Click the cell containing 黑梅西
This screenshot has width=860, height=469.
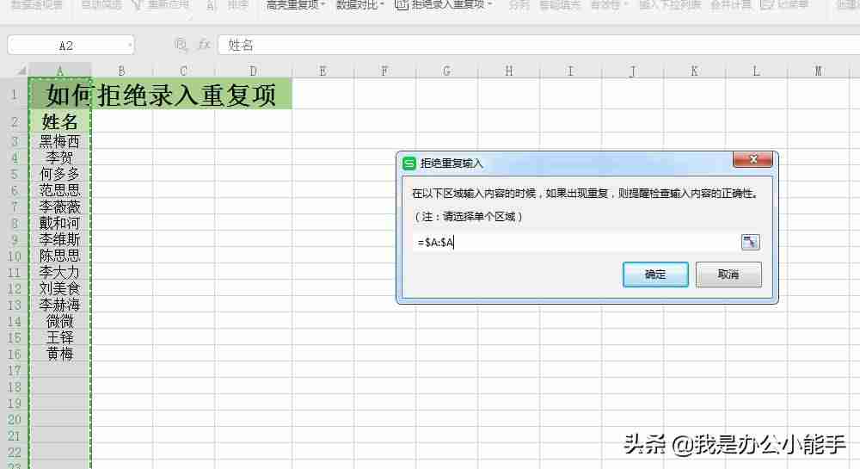(60, 141)
